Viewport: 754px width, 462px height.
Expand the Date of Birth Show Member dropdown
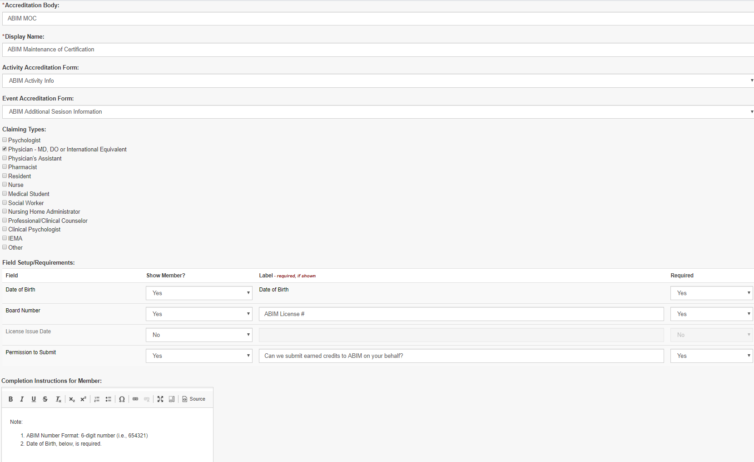coord(199,293)
